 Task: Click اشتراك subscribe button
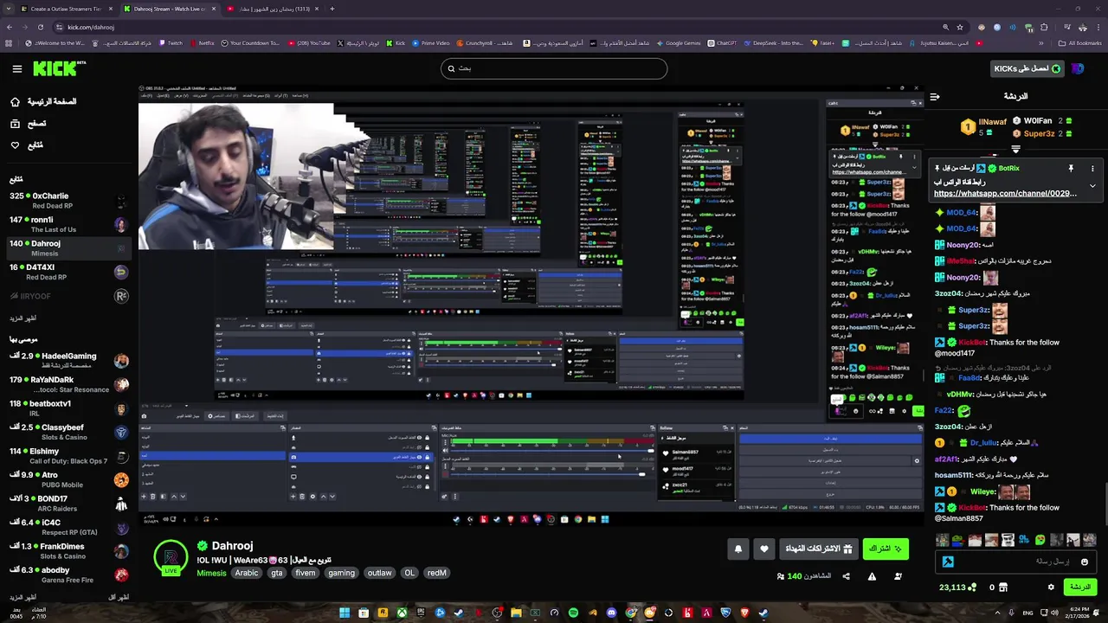(886, 549)
